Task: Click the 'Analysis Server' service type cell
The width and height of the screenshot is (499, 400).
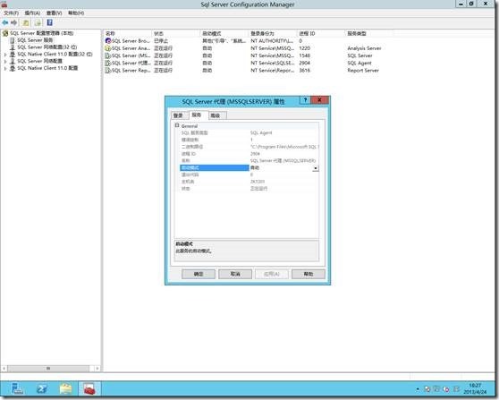Action: point(364,48)
